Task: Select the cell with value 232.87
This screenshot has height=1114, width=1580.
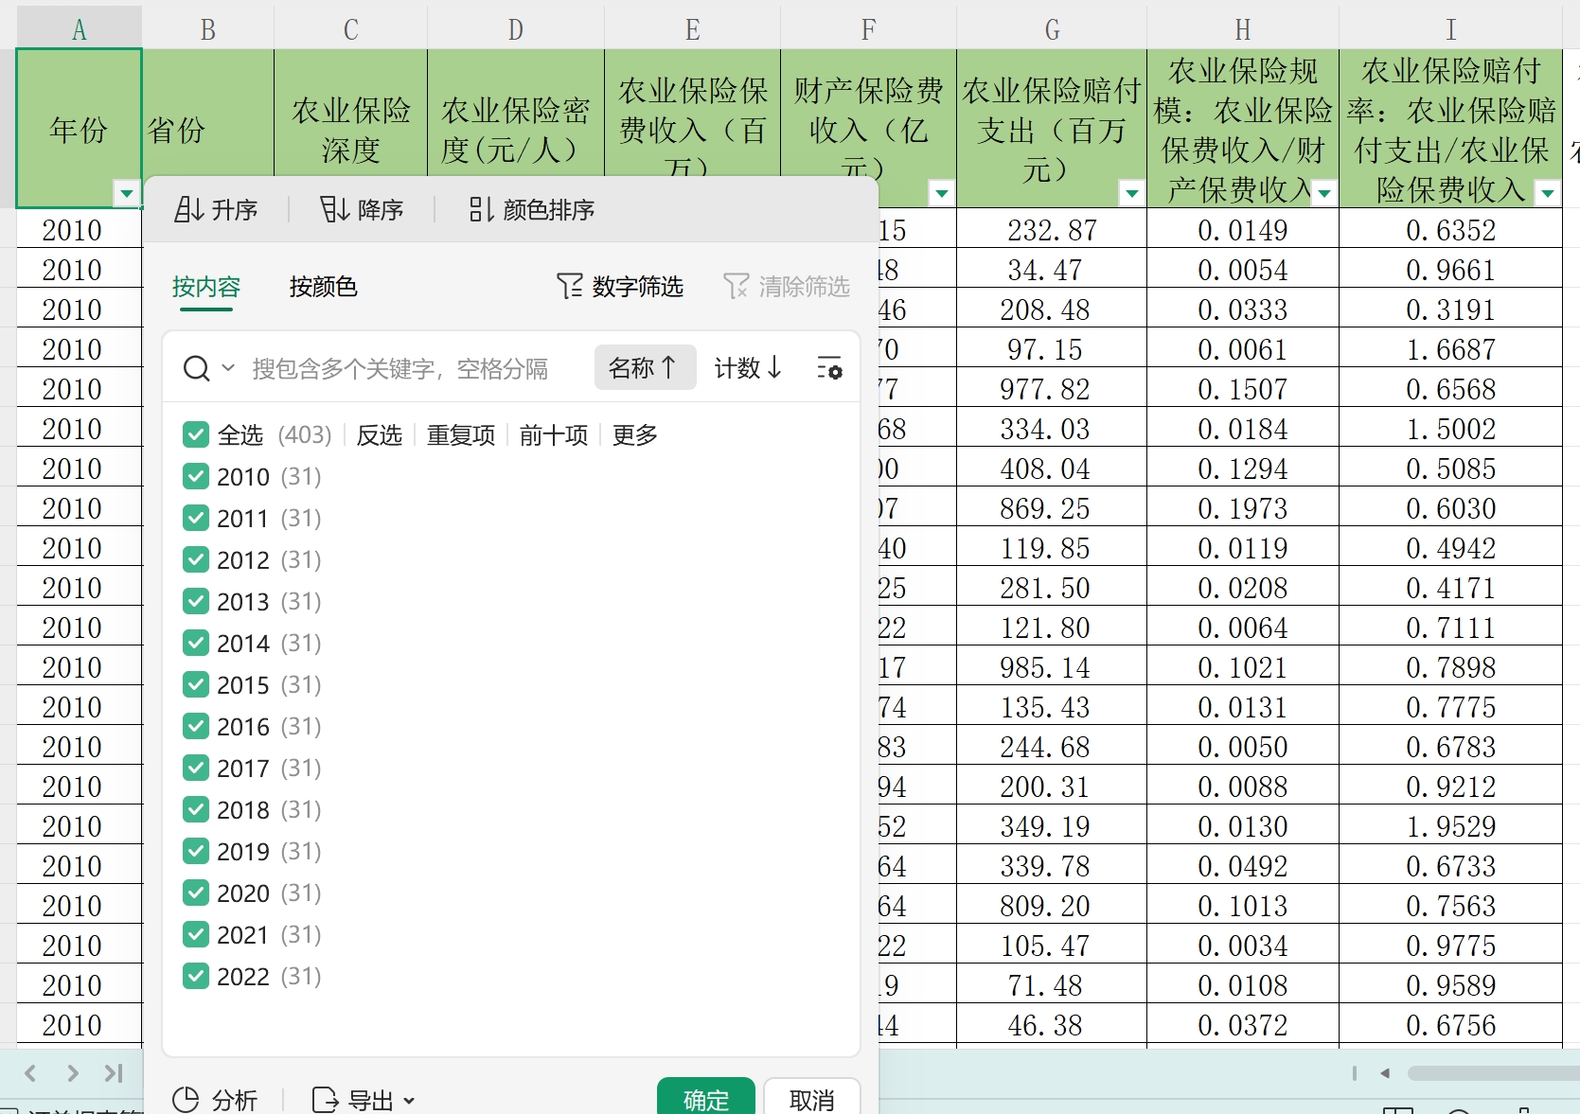Action: pyautogui.click(x=1052, y=230)
